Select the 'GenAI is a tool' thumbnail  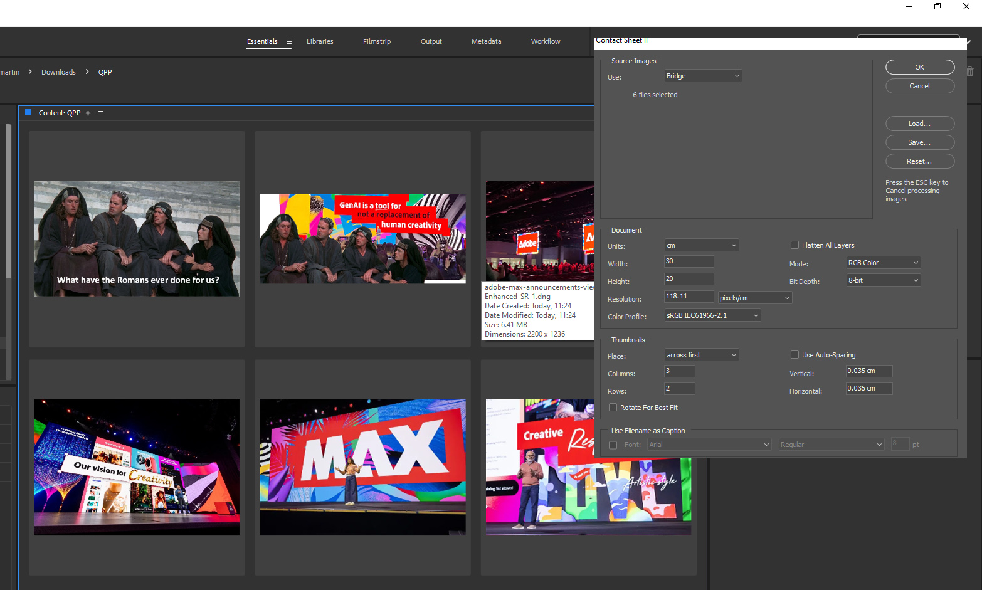click(363, 239)
